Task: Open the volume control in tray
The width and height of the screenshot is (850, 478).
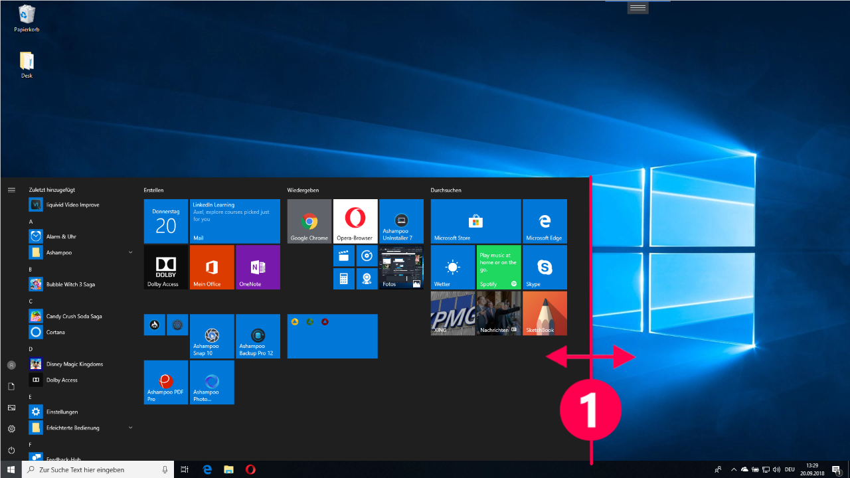Action: pyautogui.click(x=776, y=469)
